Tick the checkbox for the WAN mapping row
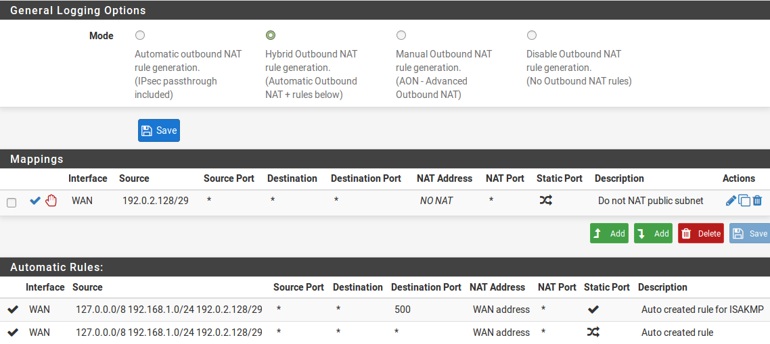 tap(12, 202)
